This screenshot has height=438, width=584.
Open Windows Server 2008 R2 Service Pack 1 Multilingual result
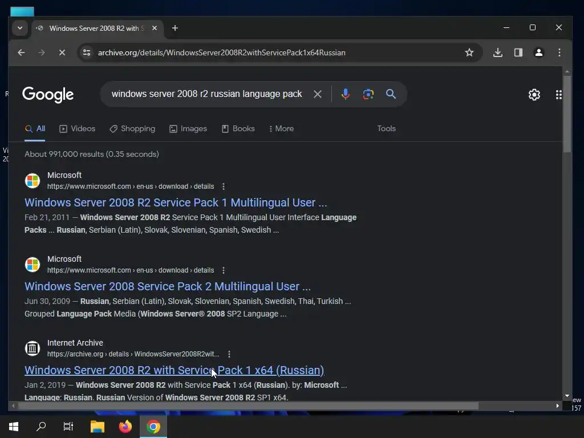point(176,202)
